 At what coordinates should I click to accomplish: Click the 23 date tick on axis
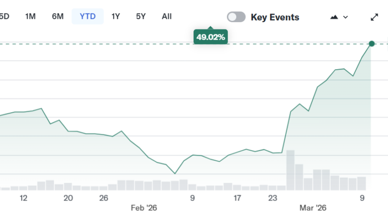tap(273, 198)
